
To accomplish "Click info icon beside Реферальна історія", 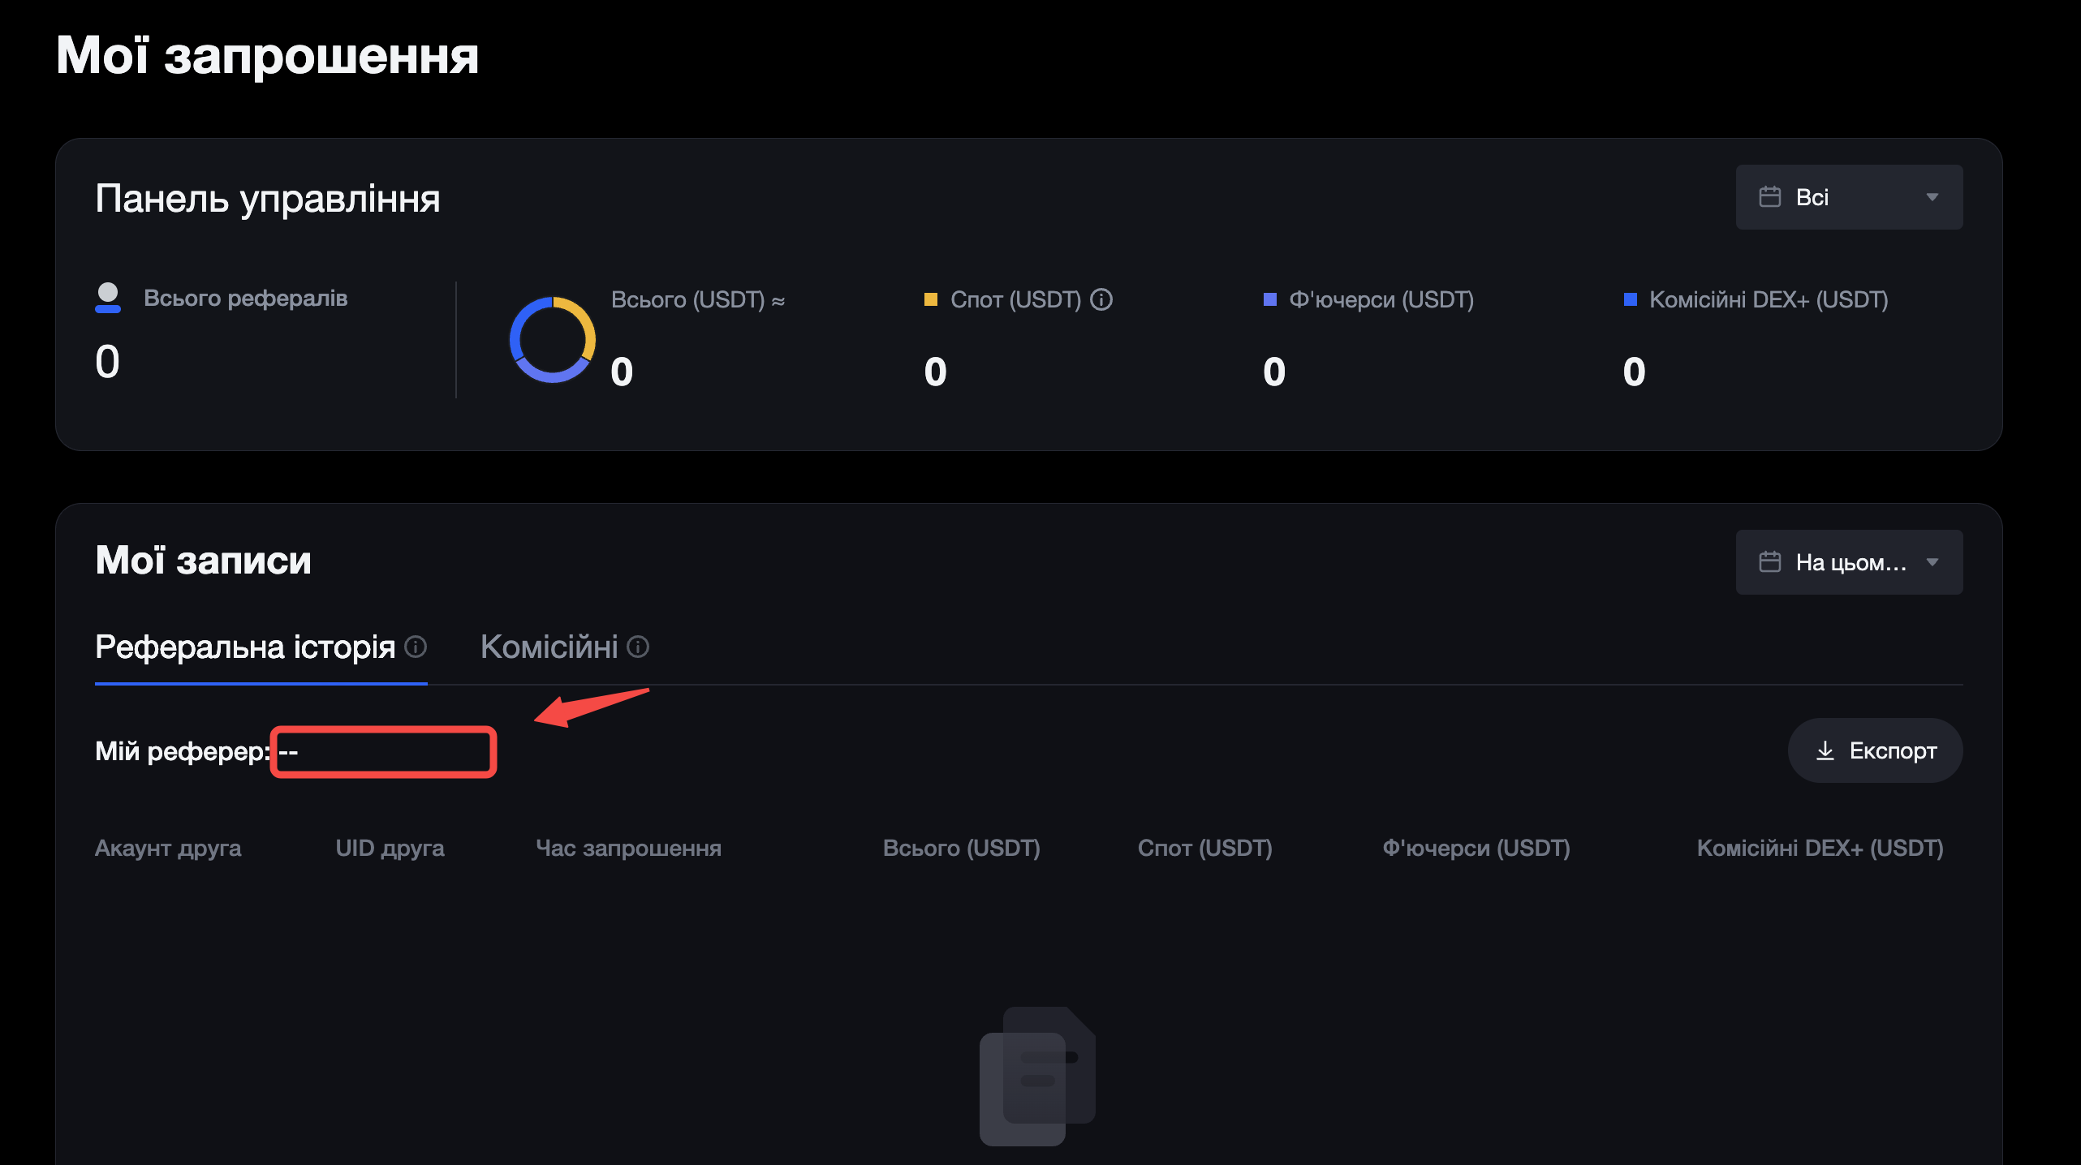I will pos(416,647).
